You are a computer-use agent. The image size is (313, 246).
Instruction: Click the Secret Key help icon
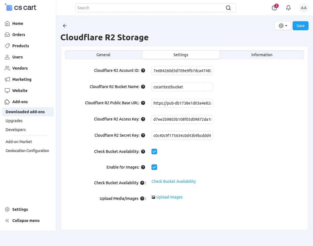pos(143,135)
